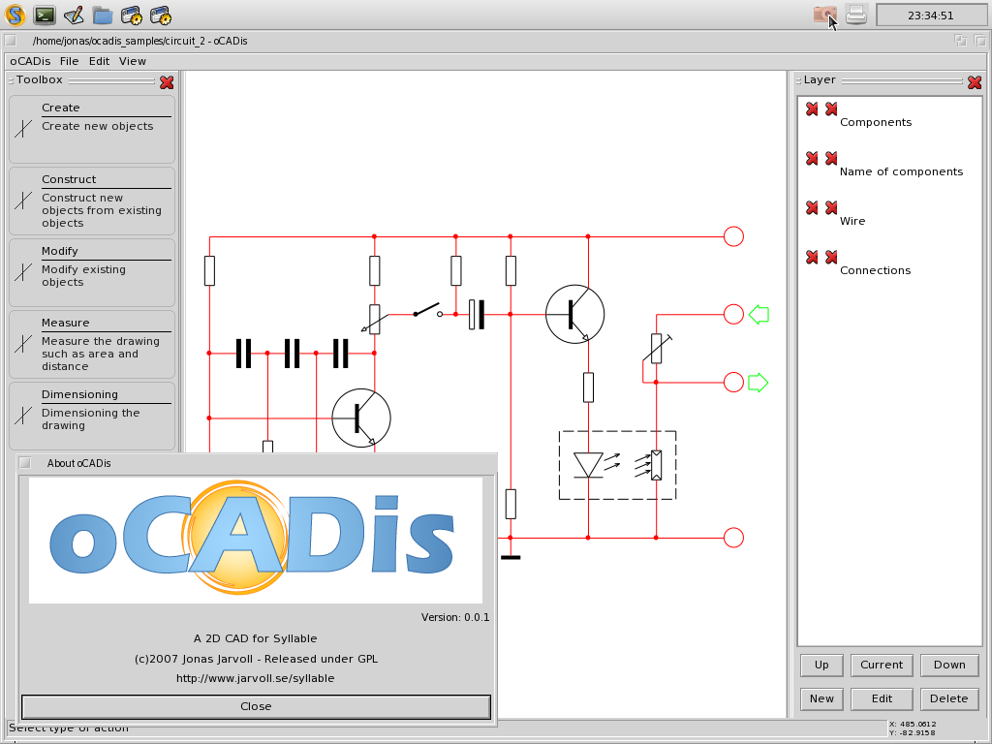The height and width of the screenshot is (744, 992).
Task: Select the Measure tool in the Toolbox
Action: [x=92, y=344]
